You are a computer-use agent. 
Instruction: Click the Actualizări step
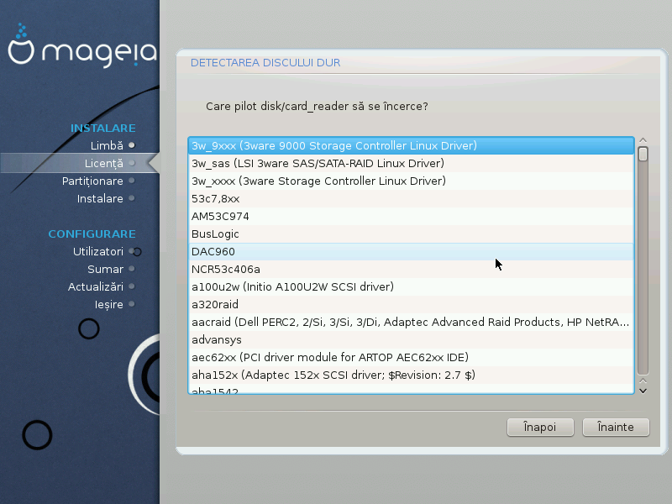point(96,286)
